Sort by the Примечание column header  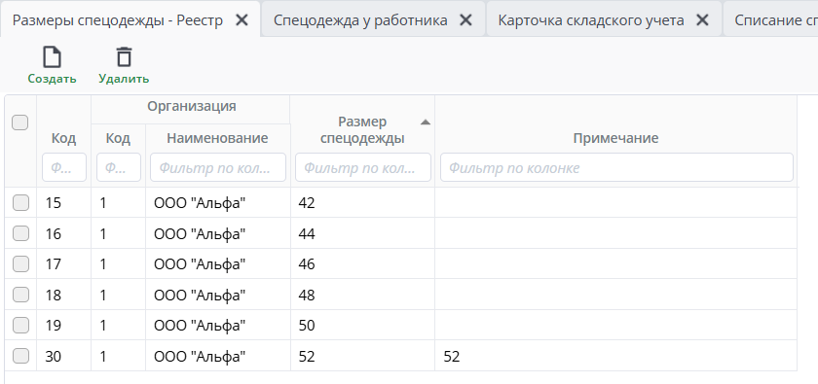point(615,138)
